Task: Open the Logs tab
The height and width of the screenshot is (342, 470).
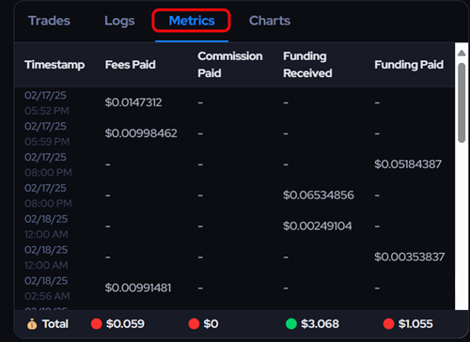Action: point(119,21)
